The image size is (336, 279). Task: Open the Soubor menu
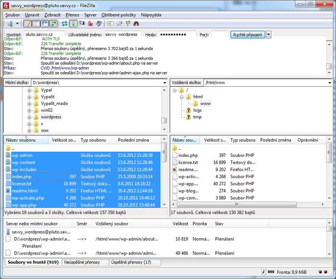[x=12, y=15]
